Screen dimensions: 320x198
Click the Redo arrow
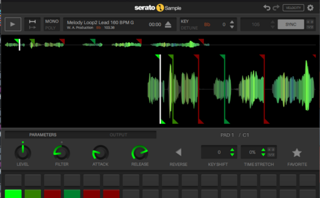[x=276, y=8]
